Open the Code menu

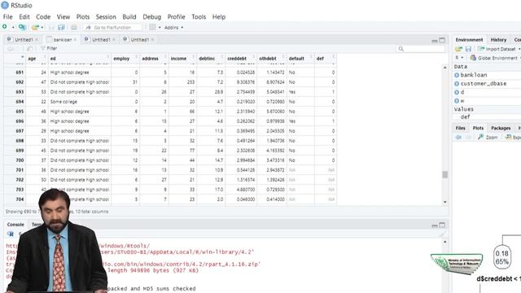[43, 16]
